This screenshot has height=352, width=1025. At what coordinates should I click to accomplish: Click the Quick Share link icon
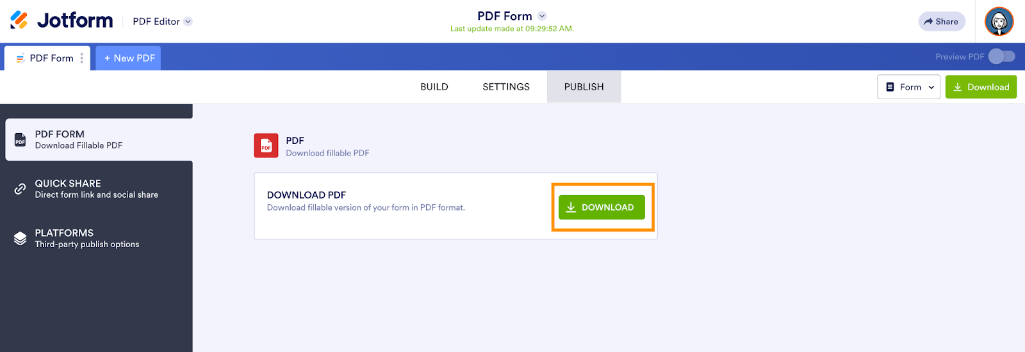click(x=20, y=189)
